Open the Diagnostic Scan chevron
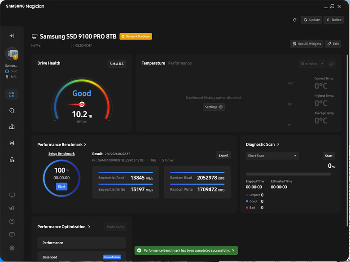Image resolution: width=350 pixels, height=262 pixels. pos(278,144)
